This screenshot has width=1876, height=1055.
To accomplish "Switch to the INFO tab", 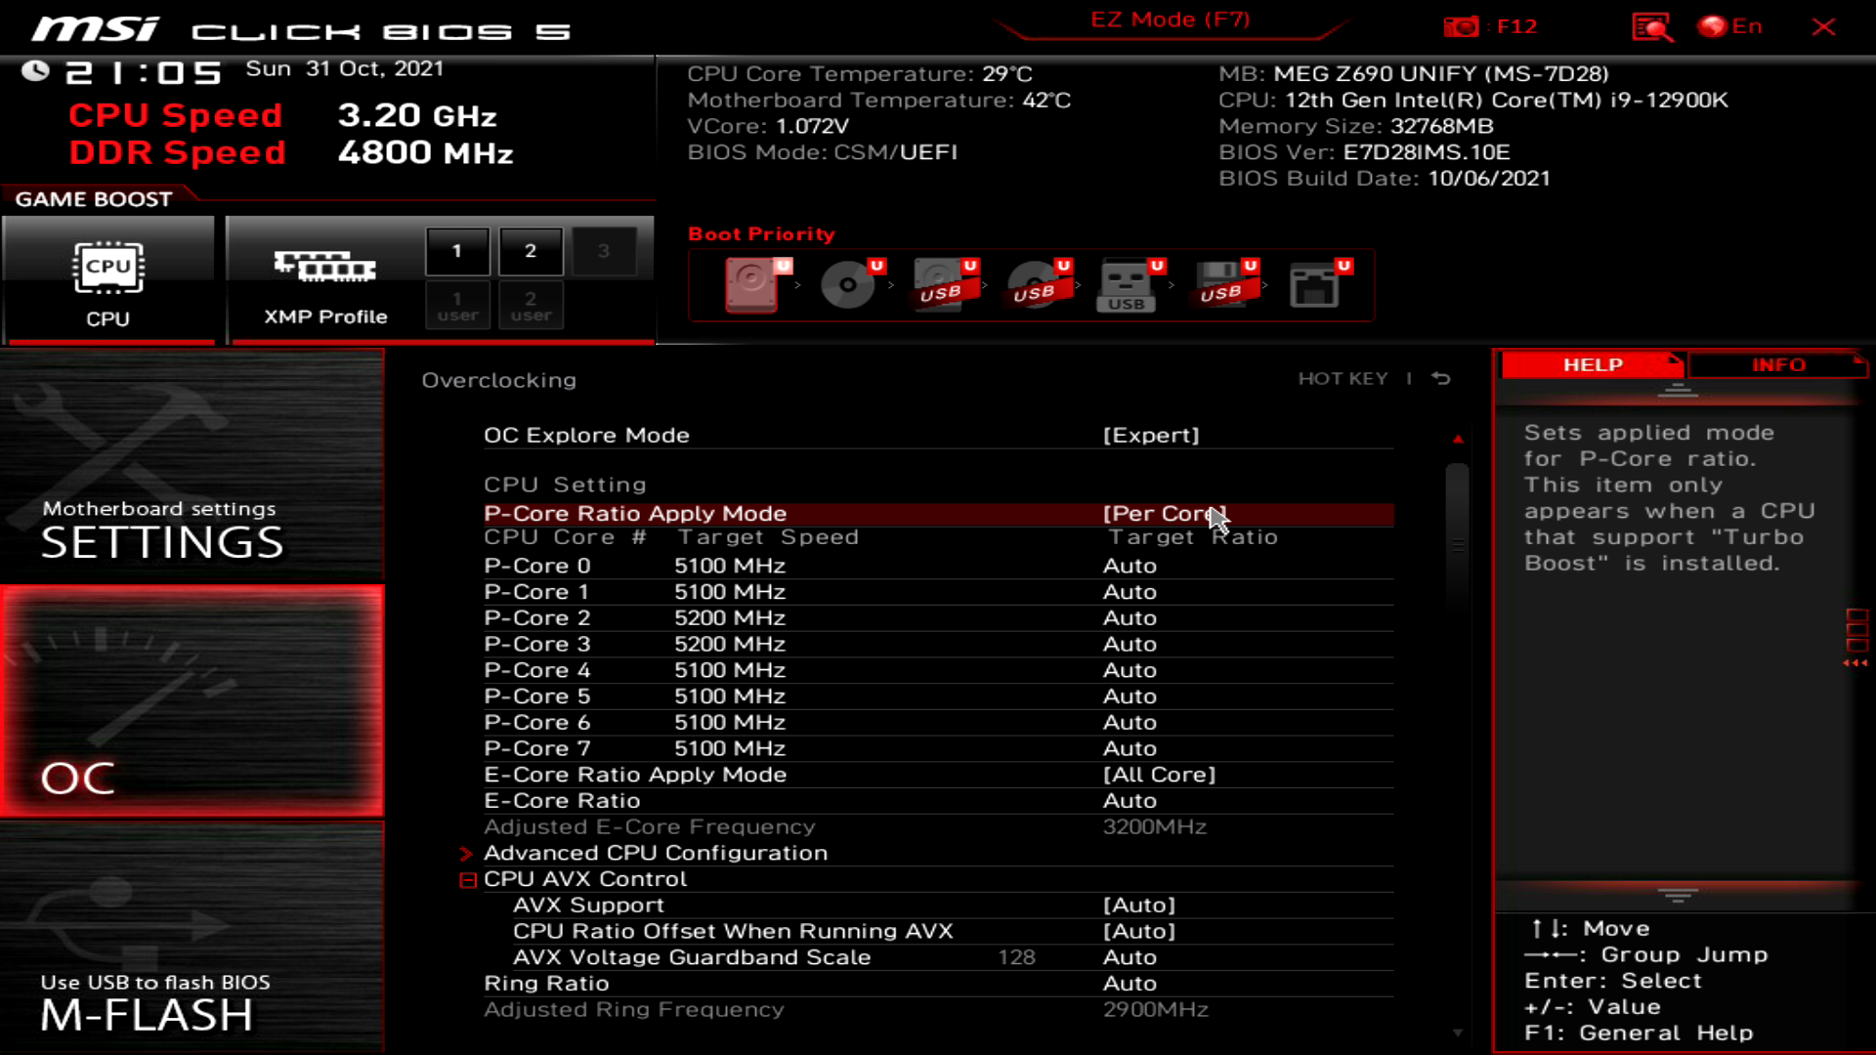I will click(1778, 364).
